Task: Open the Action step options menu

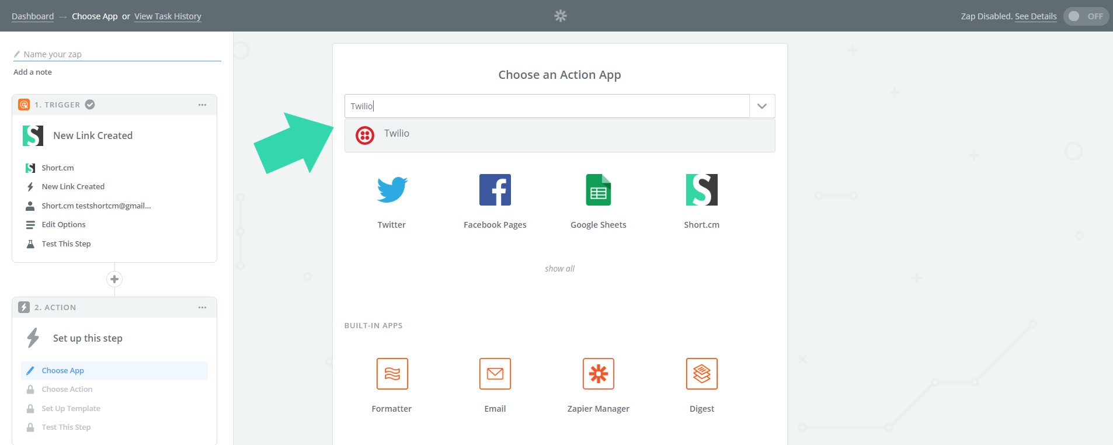Action: pyautogui.click(x=202, y=308)
